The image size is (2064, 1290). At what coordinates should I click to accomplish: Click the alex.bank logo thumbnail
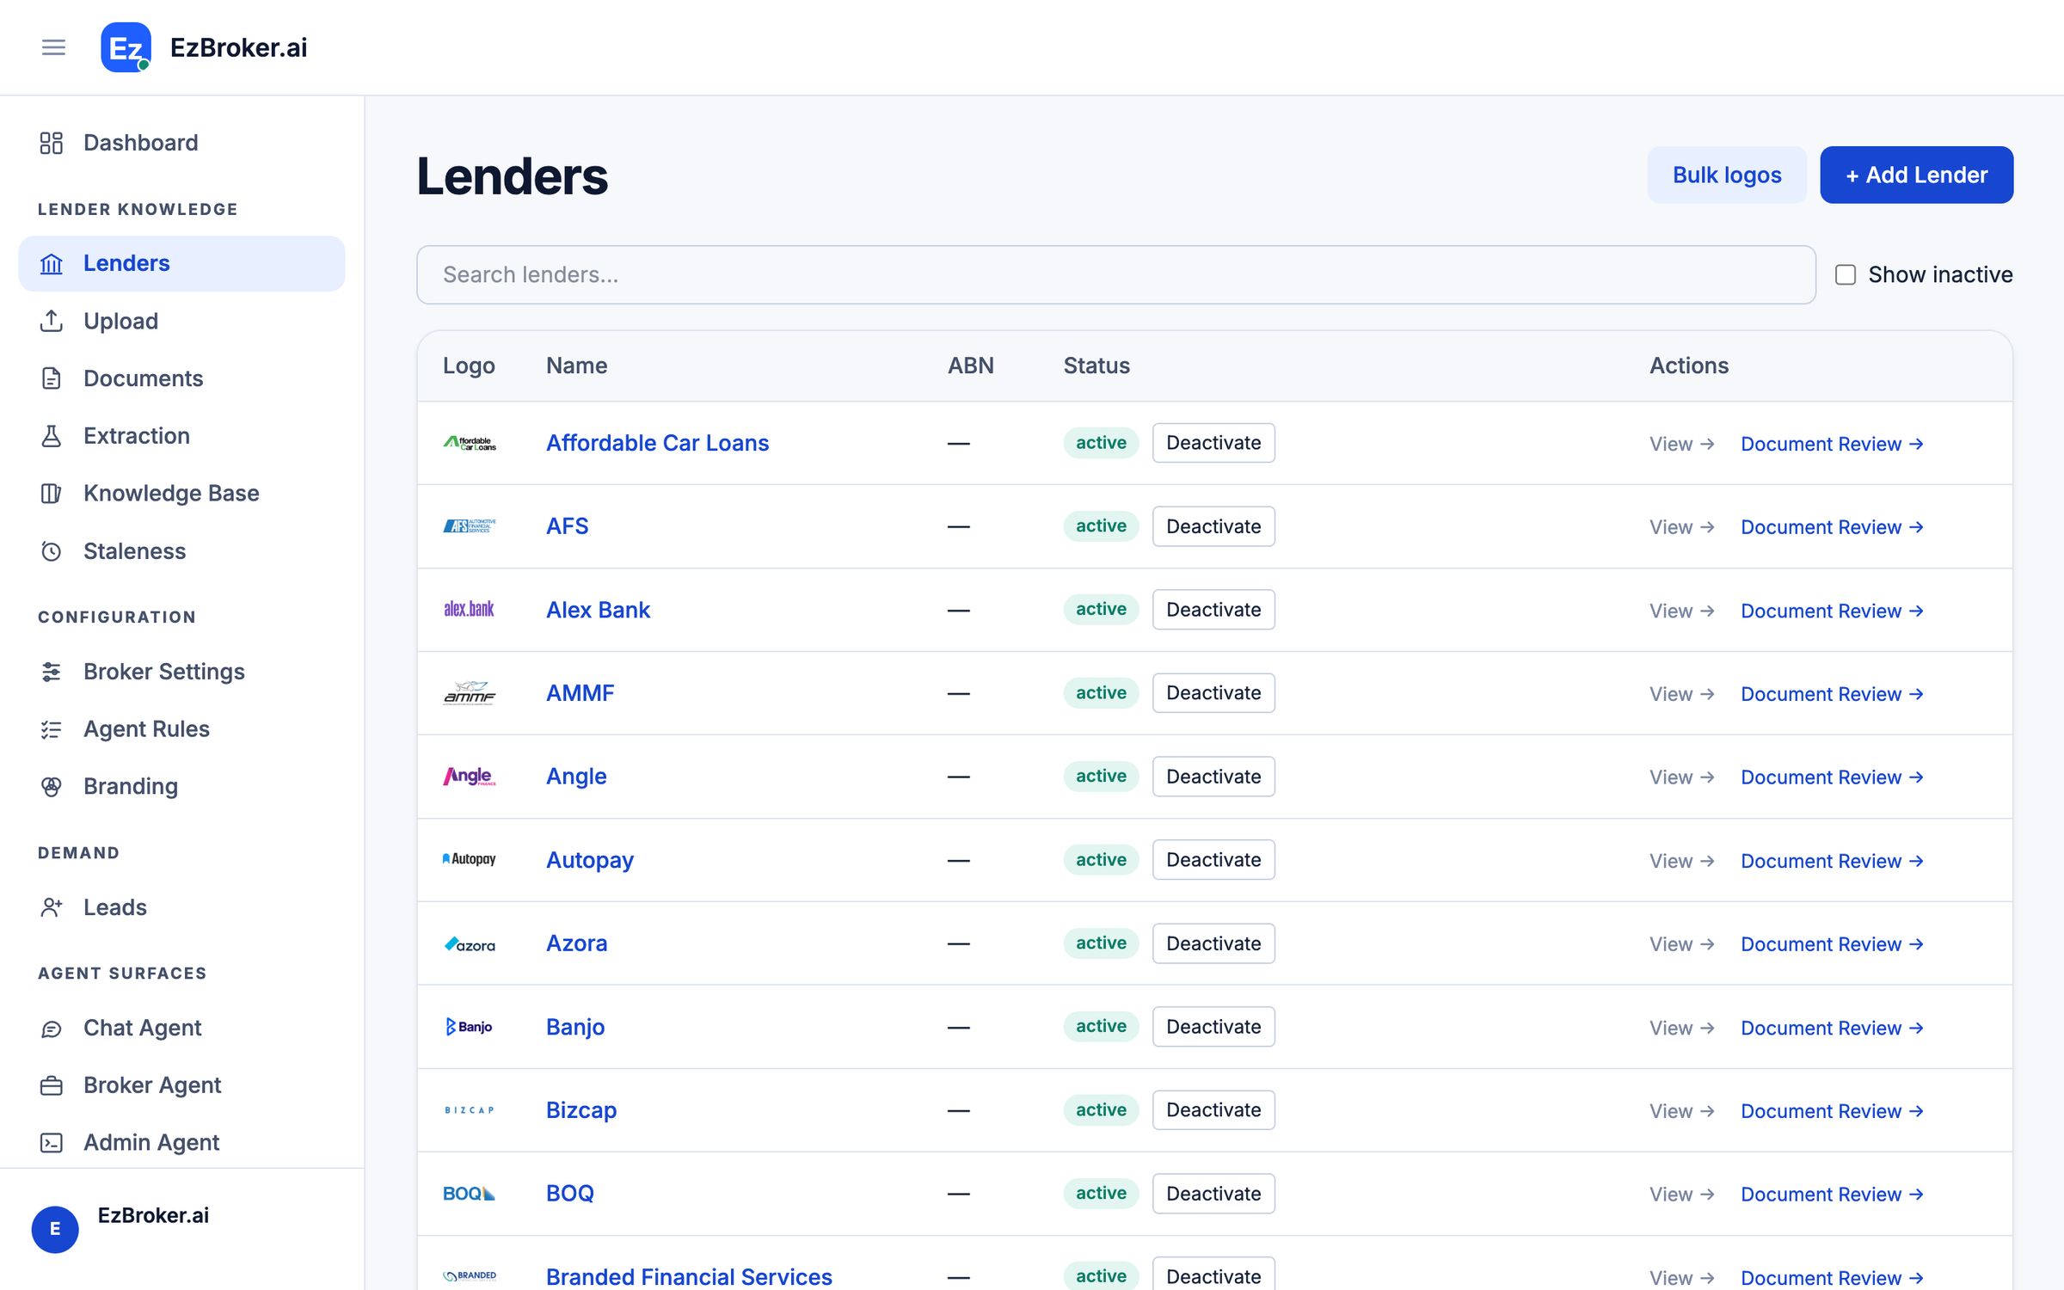[470, 610]
